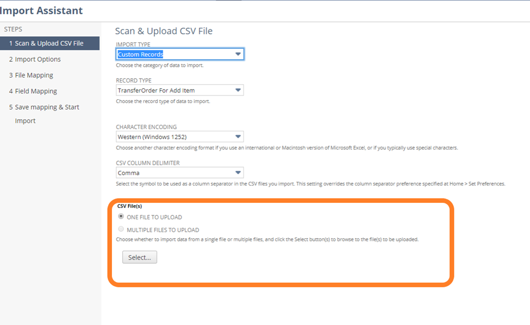Jump to step 5 Save mapping & Start Import
Image resolution: width=530 pixels, height=325 pixels.
pos(44,114)
